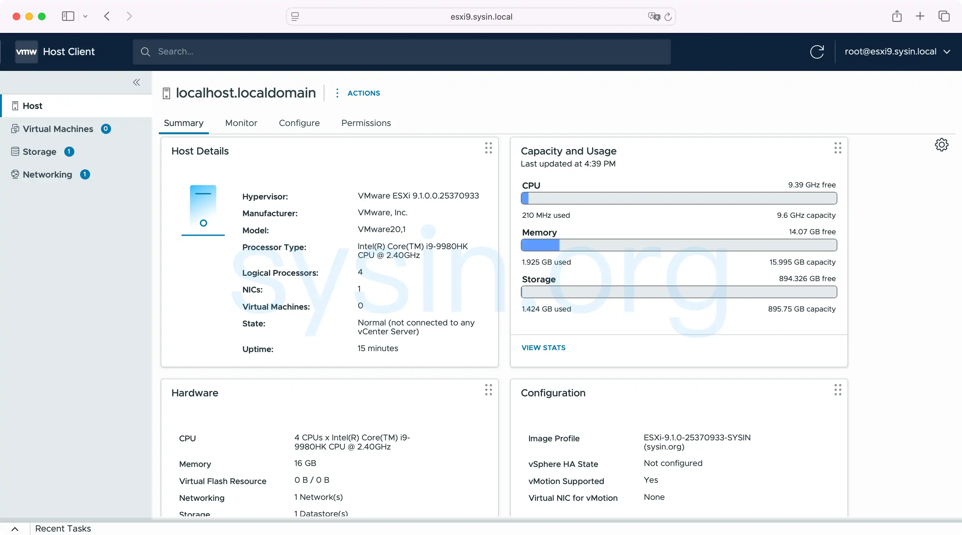Select Storage in the navigator
Viewport: 962px width, 535px height.
tap(77, 151)
